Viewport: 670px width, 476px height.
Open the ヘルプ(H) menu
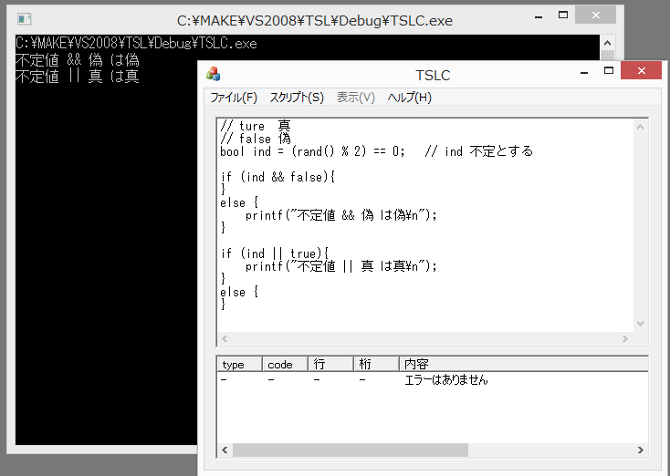pos(409,98)
